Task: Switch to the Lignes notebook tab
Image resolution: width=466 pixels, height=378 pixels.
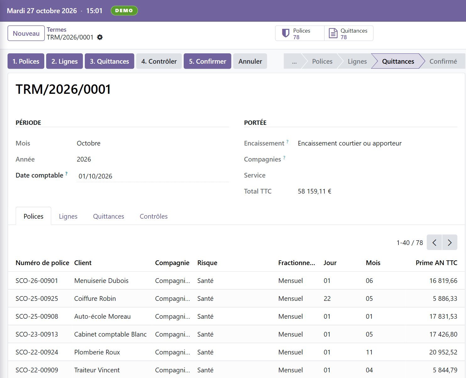Action: coord(68,216)
